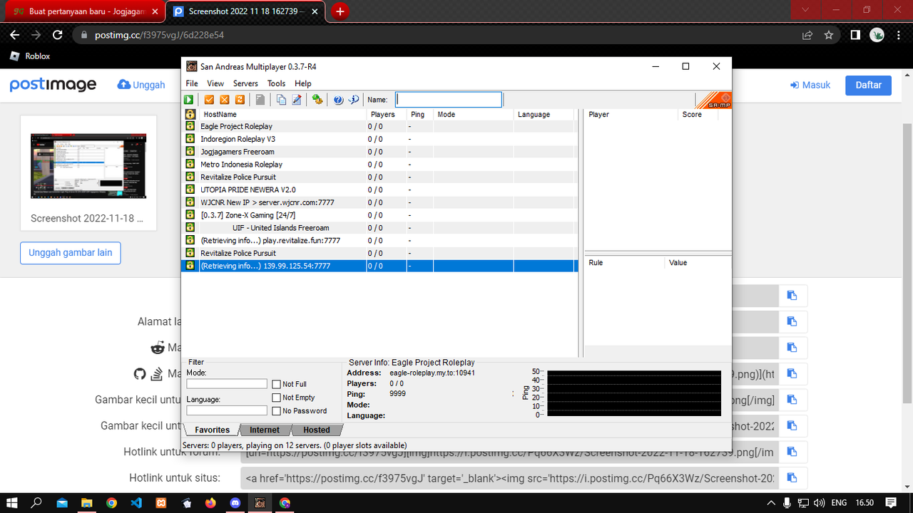913x513 pixels.
Task: Enable the No Password filter checkbox
Action: click(277, 411)
